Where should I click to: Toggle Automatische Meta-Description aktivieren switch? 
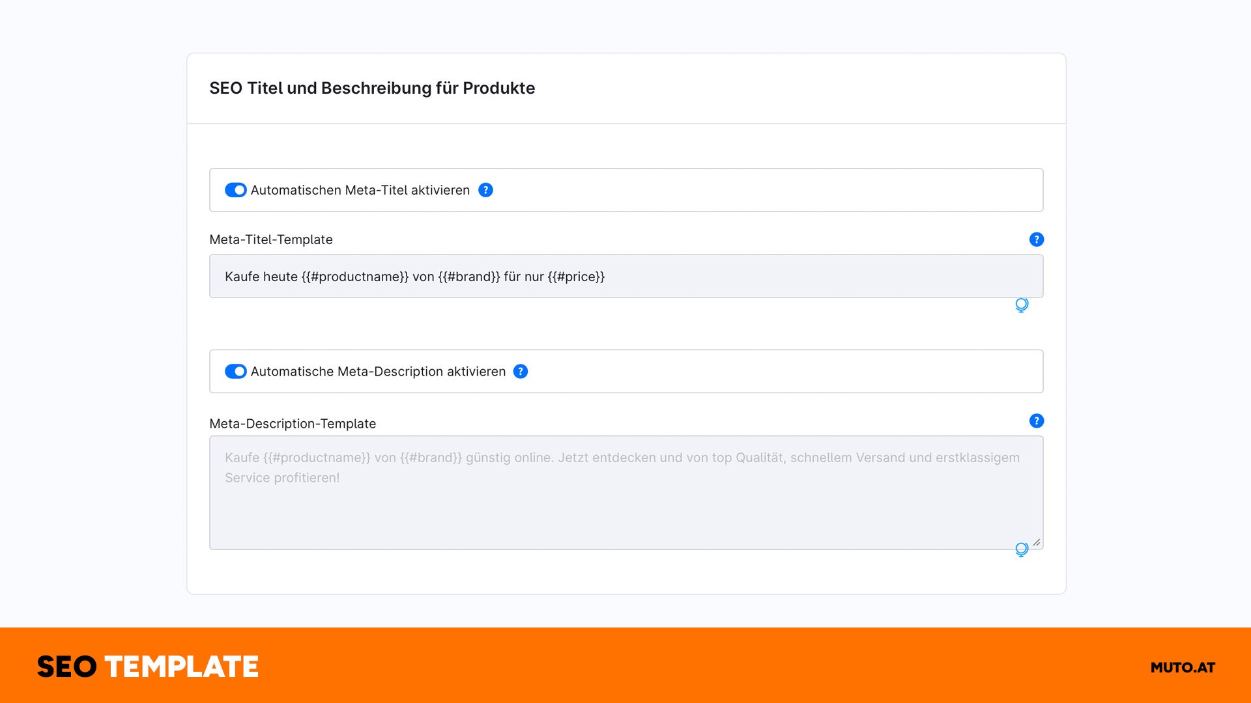pyautogui.click(x=235, y=371)
